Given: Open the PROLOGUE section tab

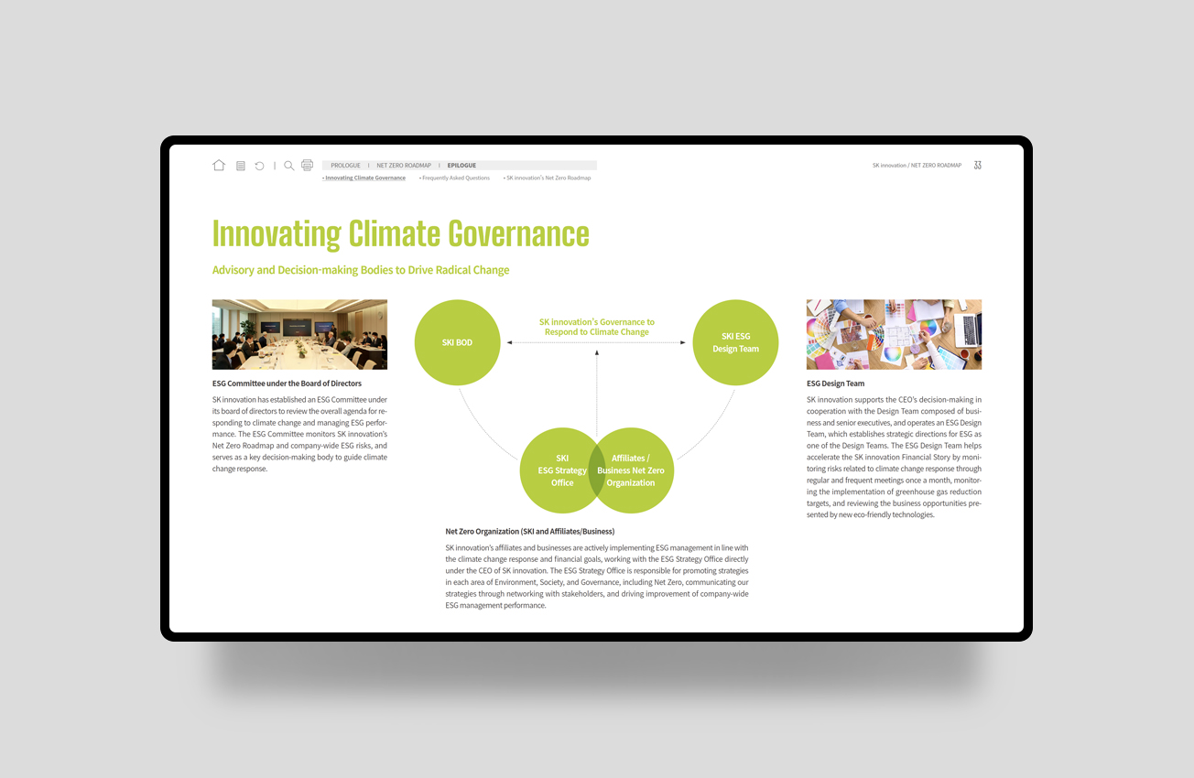Looking at the screenshot, I should point(346,166).
